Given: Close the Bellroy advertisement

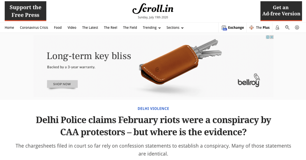Looking at the screenshot, I should 272,37.
